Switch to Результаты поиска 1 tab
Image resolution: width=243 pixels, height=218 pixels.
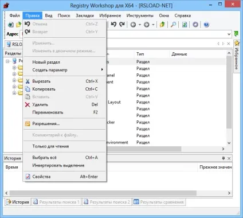click(x=56, y=202)
